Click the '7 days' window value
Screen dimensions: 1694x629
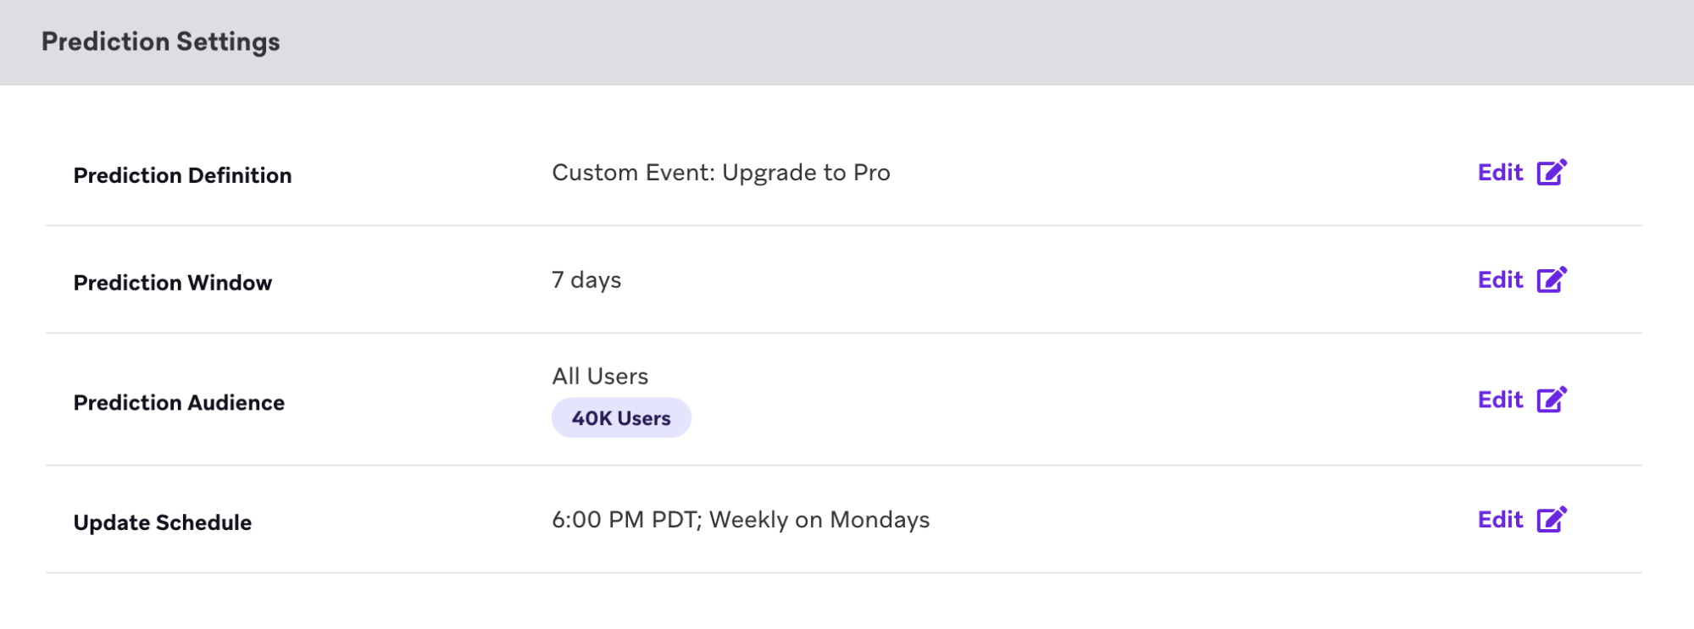click(586, 280)
